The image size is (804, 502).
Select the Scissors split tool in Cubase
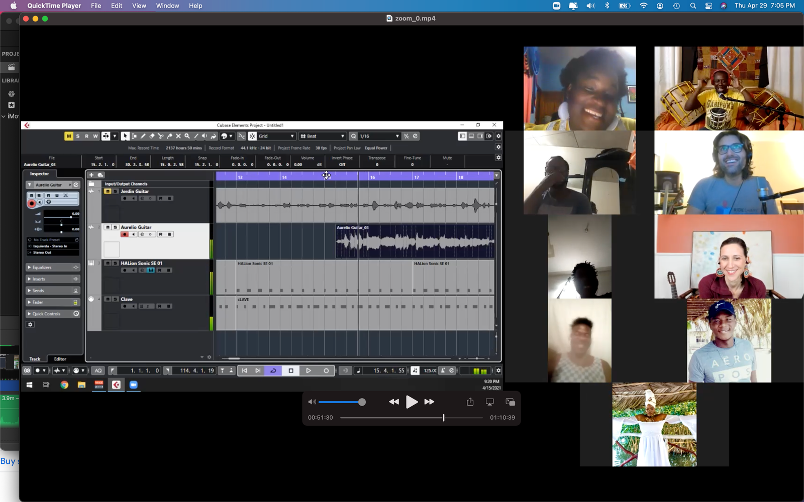[161, 136]
